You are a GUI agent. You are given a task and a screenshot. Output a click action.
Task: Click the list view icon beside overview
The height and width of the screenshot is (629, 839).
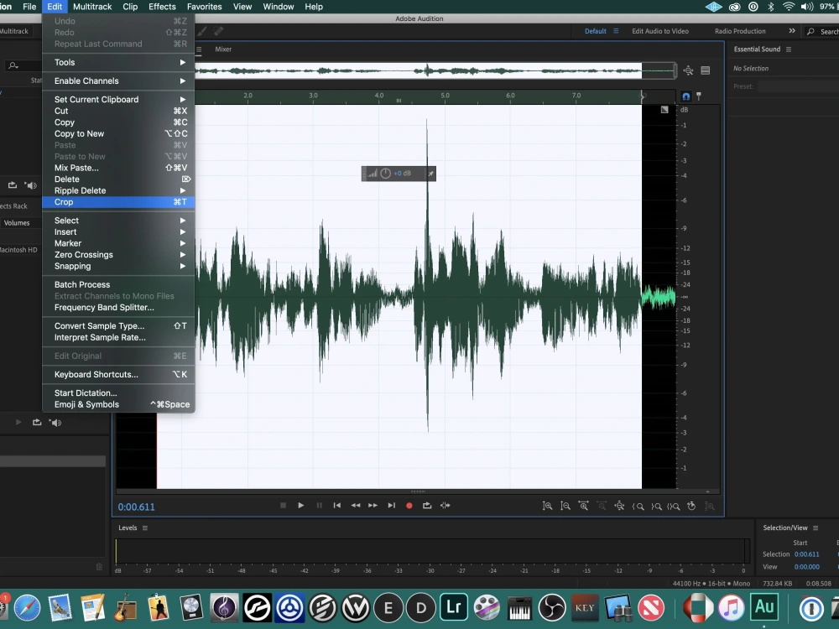click(x=706, y=70)
